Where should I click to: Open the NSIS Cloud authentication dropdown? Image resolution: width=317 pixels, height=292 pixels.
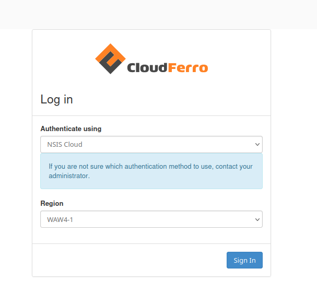pyautogui.click(x=146, y=144)
